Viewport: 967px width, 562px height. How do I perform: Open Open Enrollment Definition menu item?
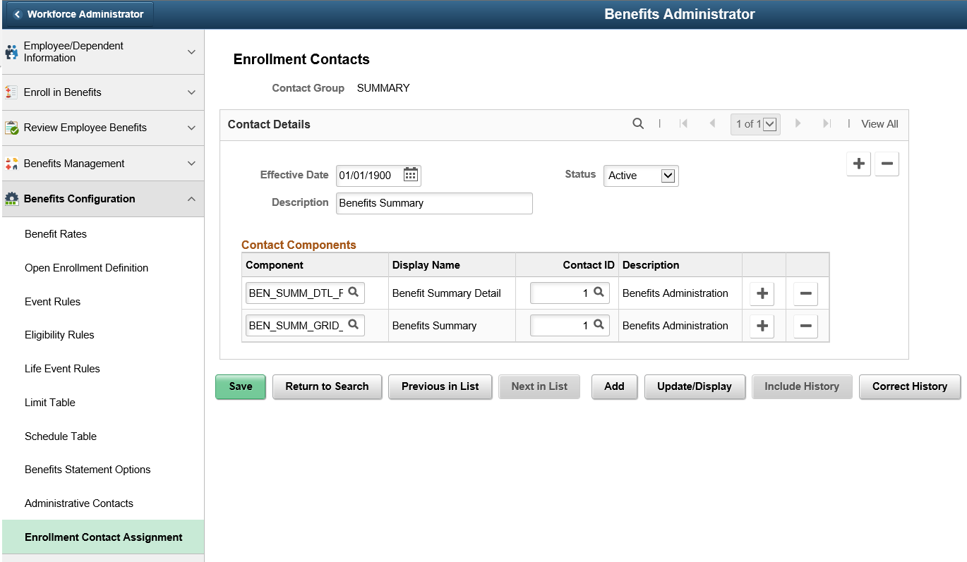pyautogui.click(x=86, y=268)
